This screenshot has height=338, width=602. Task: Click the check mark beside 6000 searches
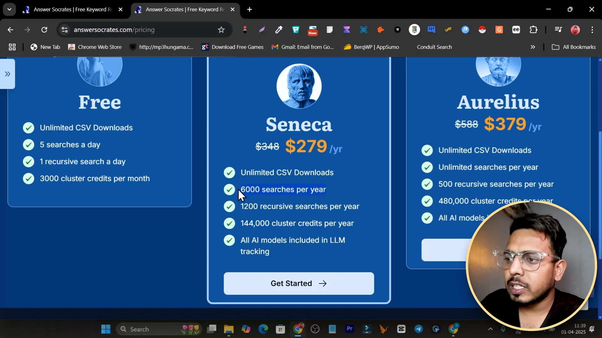point(229,190)
